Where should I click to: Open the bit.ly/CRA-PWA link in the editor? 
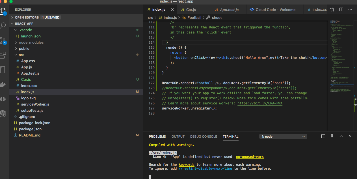point(260,103)
